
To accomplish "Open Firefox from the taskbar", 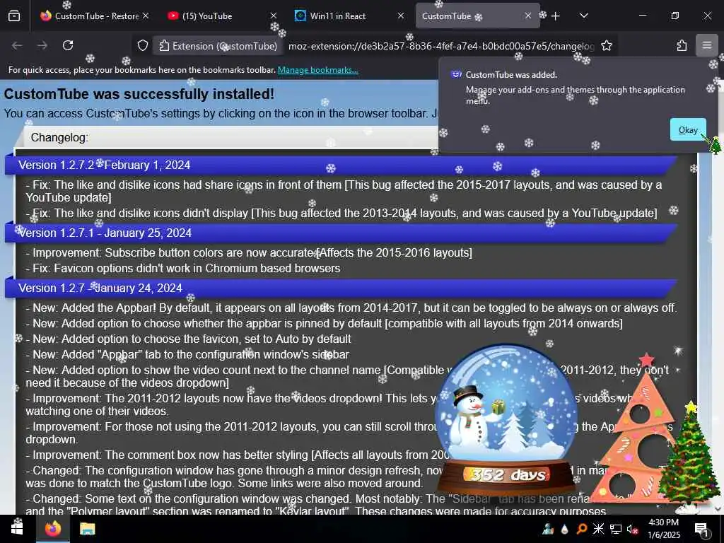I will [52, 529].
